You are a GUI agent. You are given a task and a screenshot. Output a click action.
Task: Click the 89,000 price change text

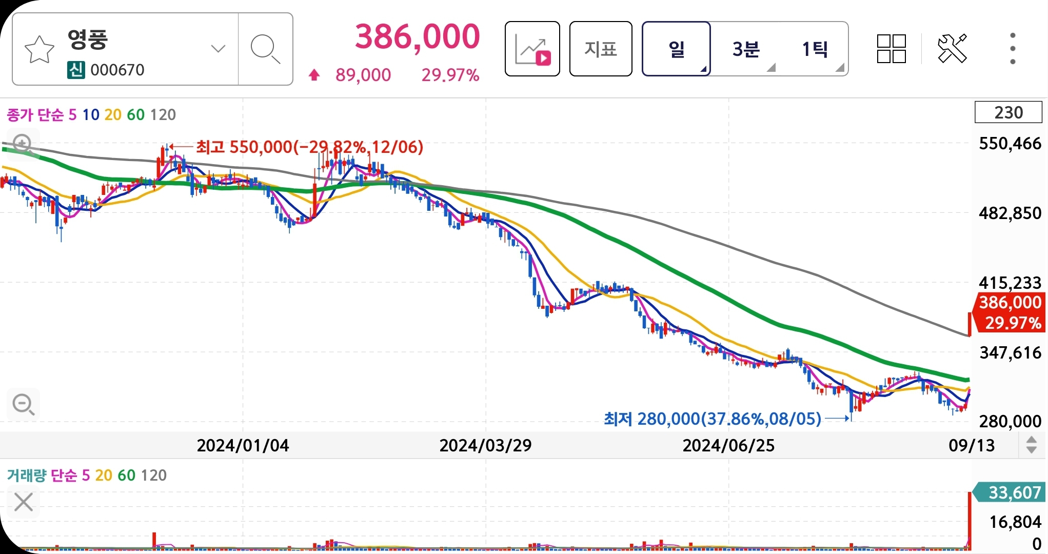(x=363, y=75)
